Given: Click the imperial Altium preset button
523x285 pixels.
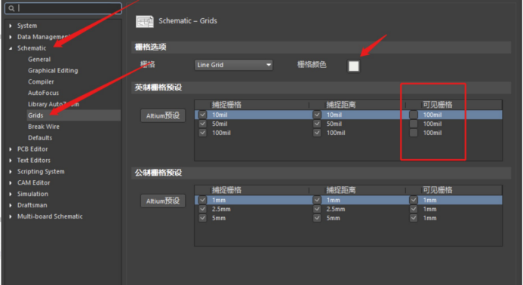Looking at the screenshot, I should tap(163, 115).
